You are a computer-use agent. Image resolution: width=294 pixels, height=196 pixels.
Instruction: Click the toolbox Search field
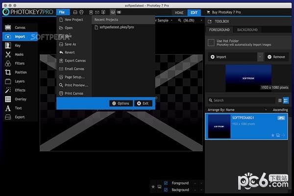242,100
